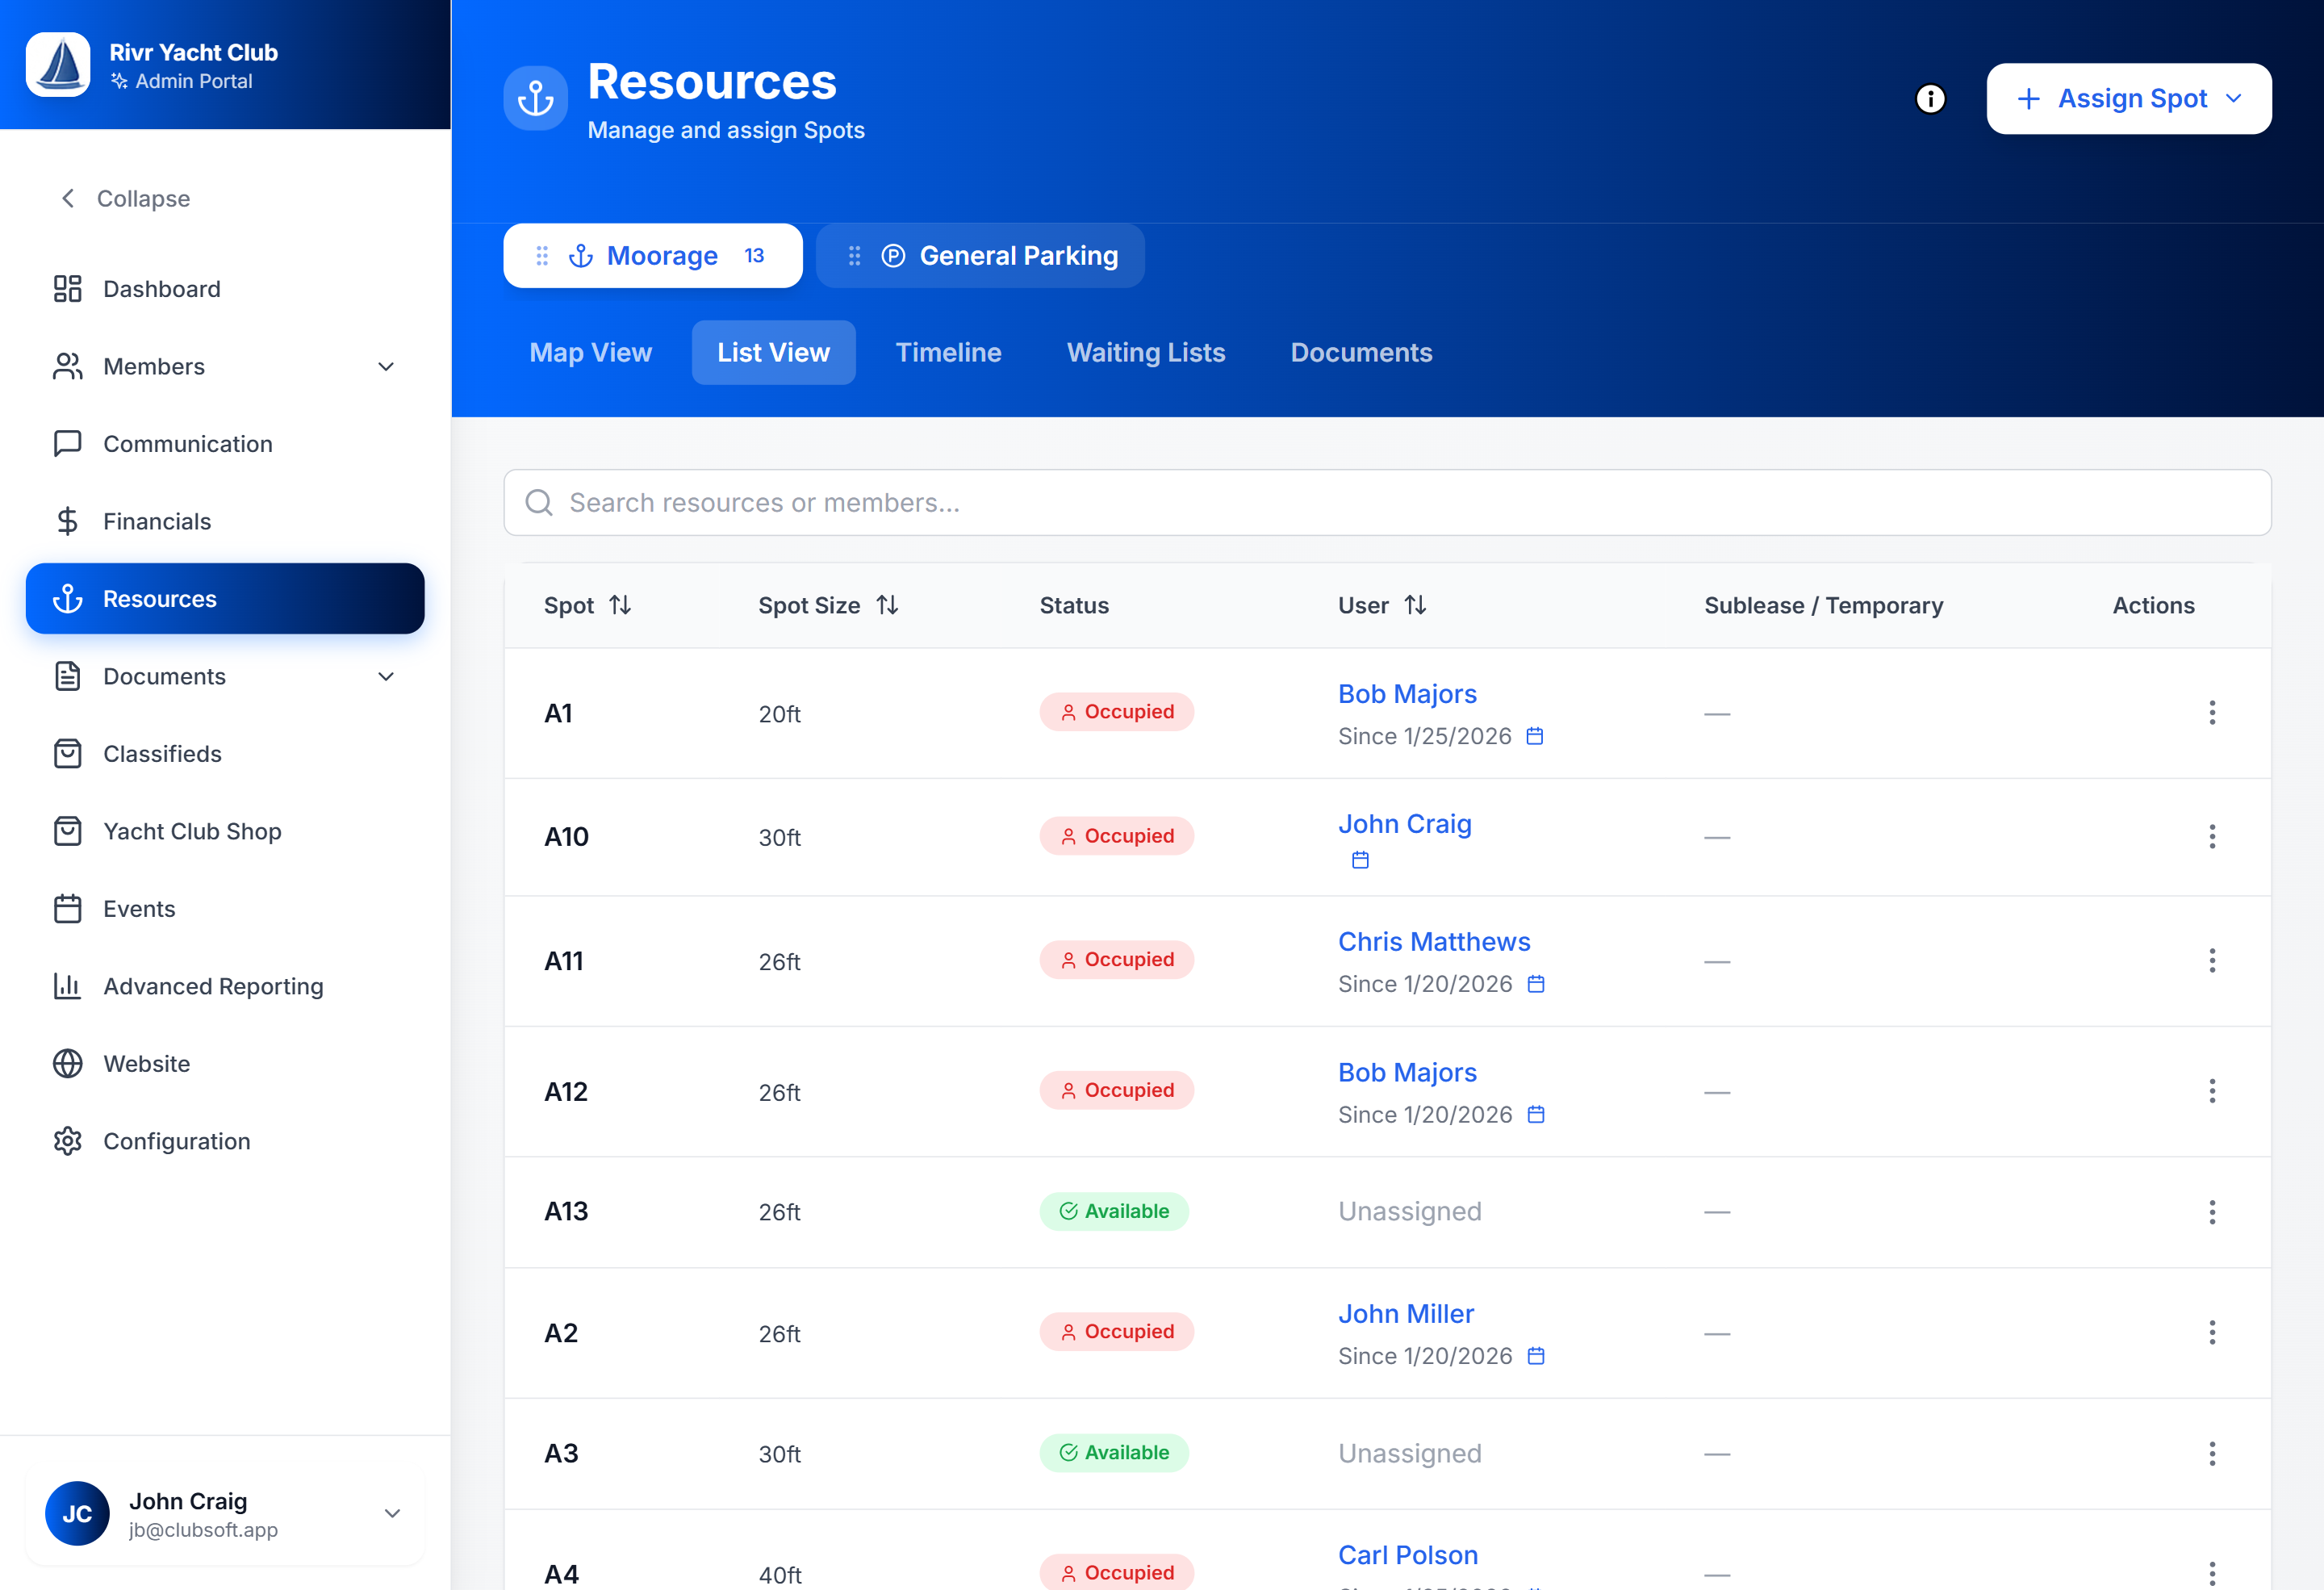Click calendar icon next to Chris Matthews date
The image size is (2324, 1590).
coord(1536,984)
